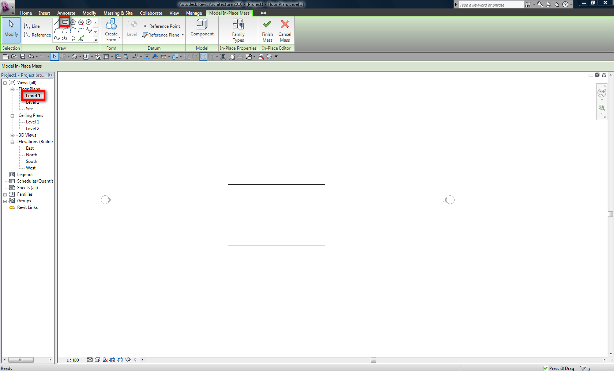This screenshot has height=371, width=614.
Task: Open the Massing & Site ribbon tab
Action: pyautogui.click(x=118, y=13)
